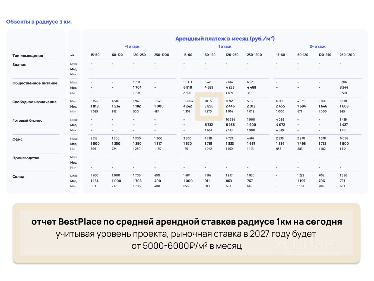Select the median value "2 013"

251,106
